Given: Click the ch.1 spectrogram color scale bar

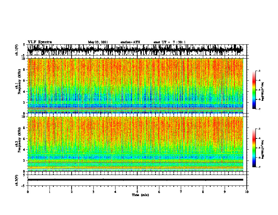Looking at the screenshot, I should tap(254, 90).
